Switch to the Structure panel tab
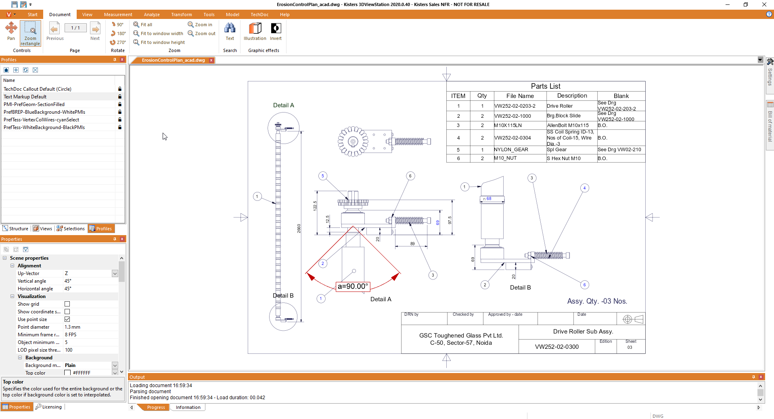774x419 pixels. pos(16,229)
